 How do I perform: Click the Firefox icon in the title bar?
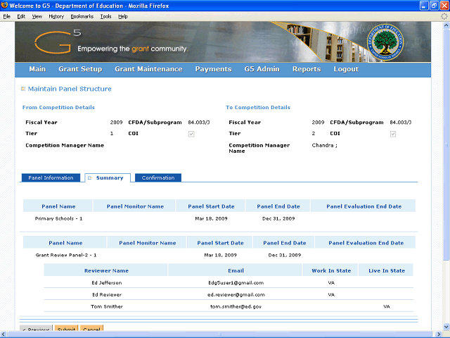tap(6, 6)
